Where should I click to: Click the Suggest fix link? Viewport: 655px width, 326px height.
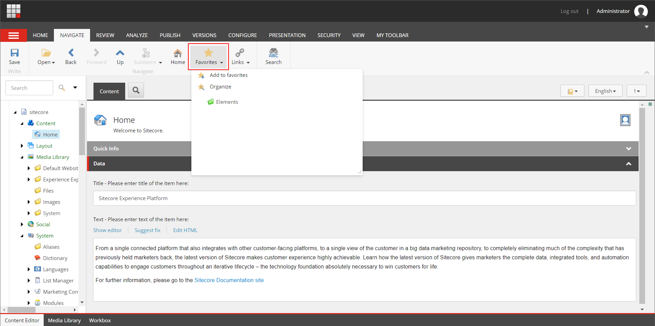coord(147,230)
